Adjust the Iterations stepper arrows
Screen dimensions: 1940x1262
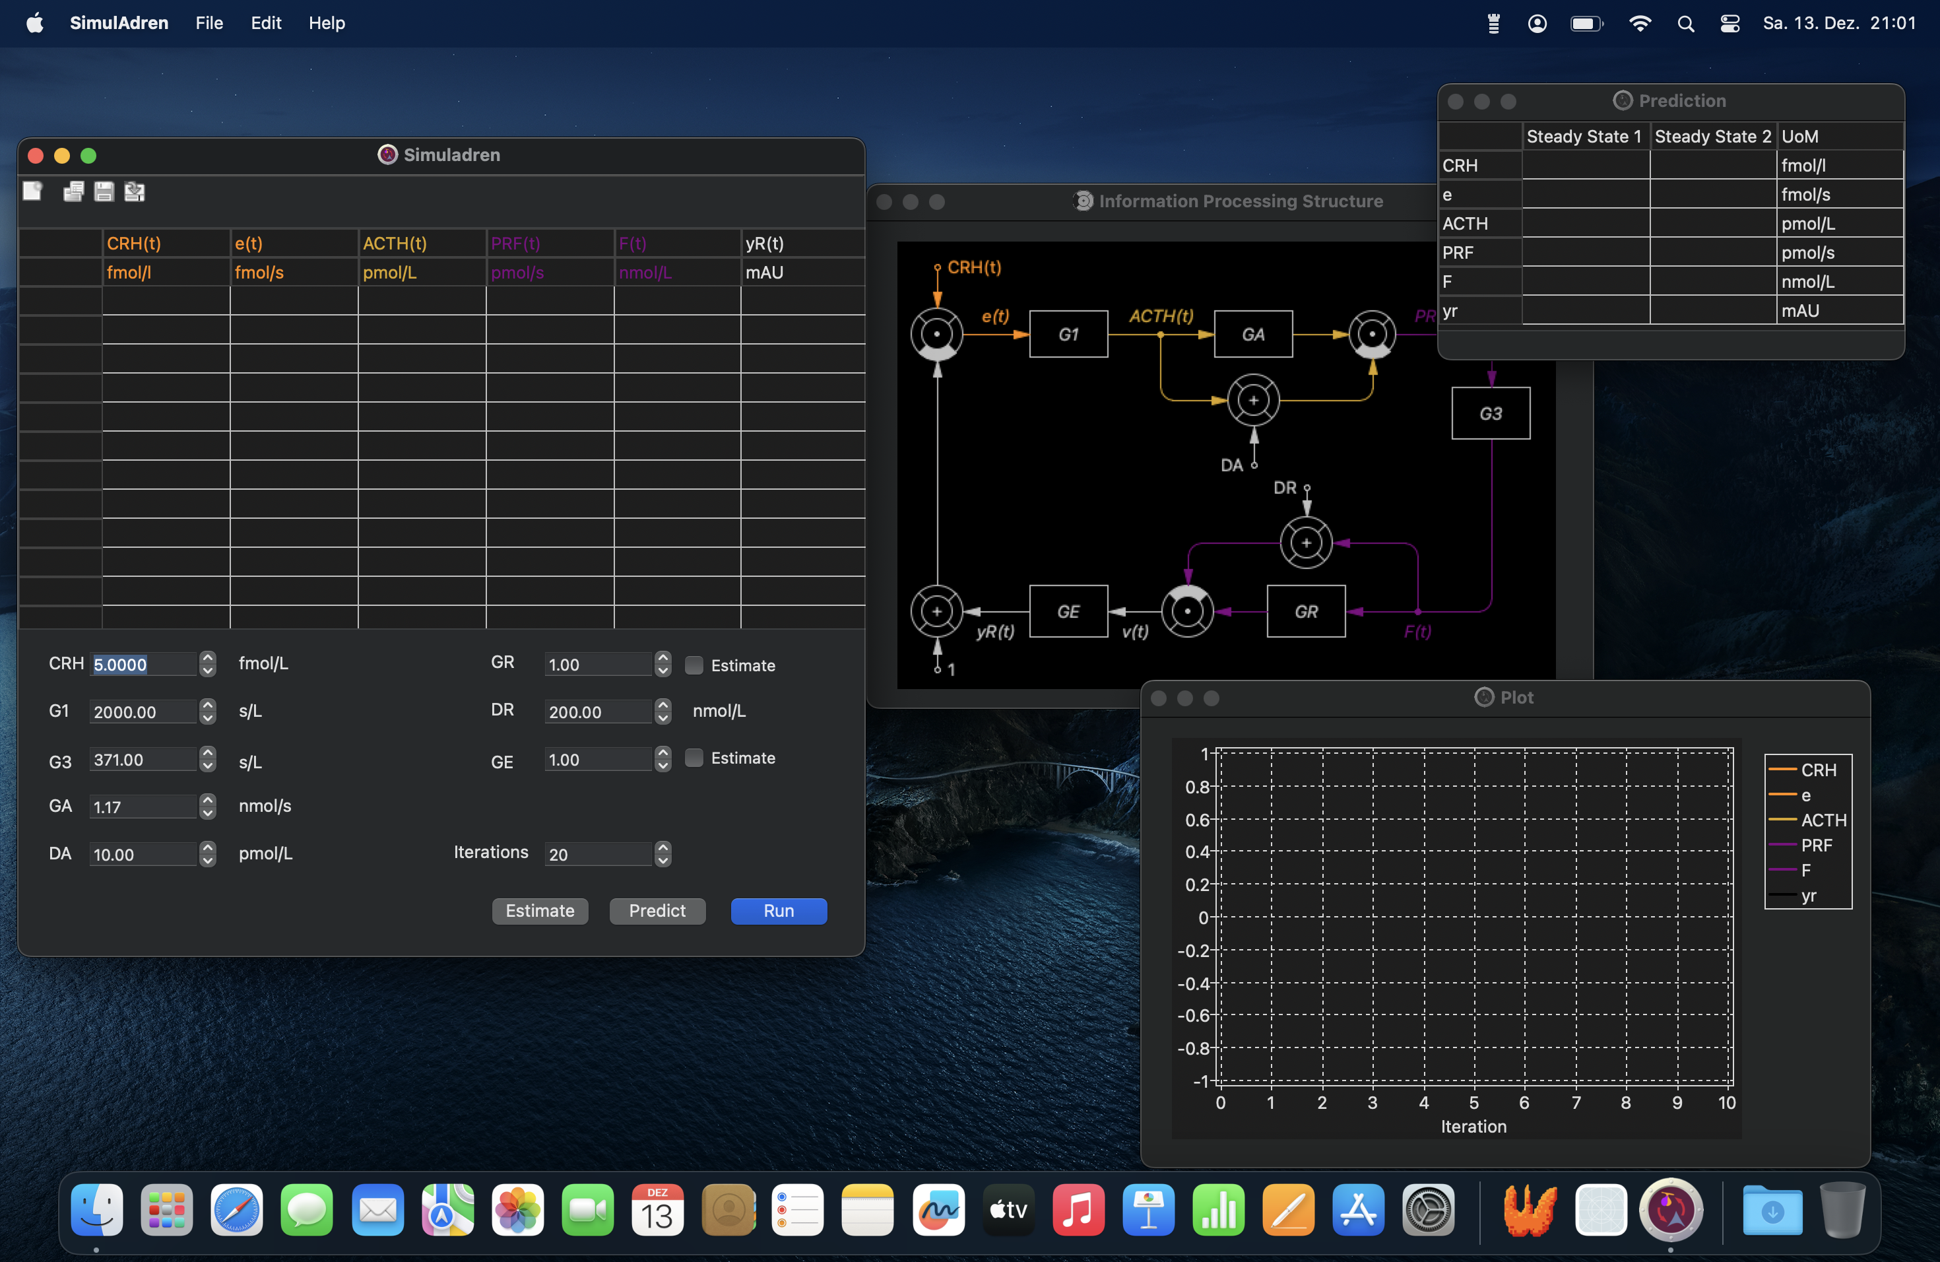tap(663, 853)
